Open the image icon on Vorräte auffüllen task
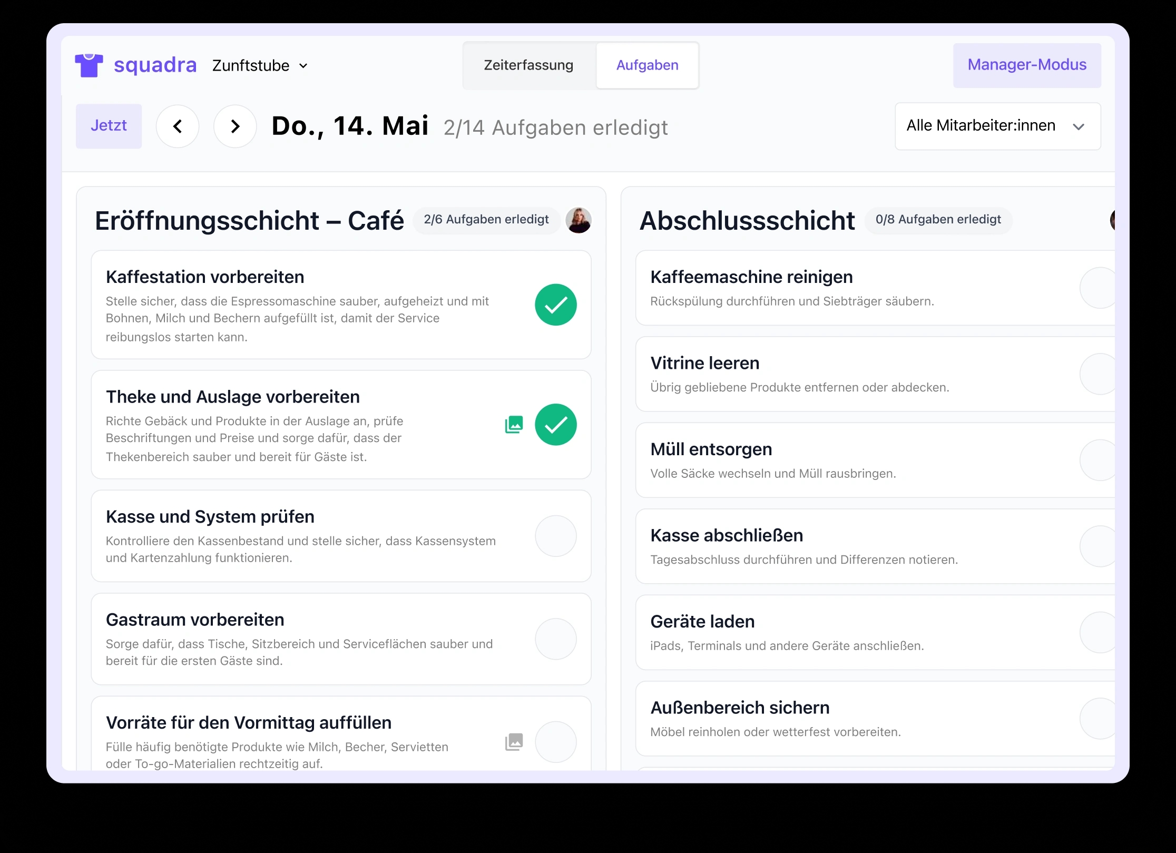Viewport: 1176px width, 853px height. 514,742
